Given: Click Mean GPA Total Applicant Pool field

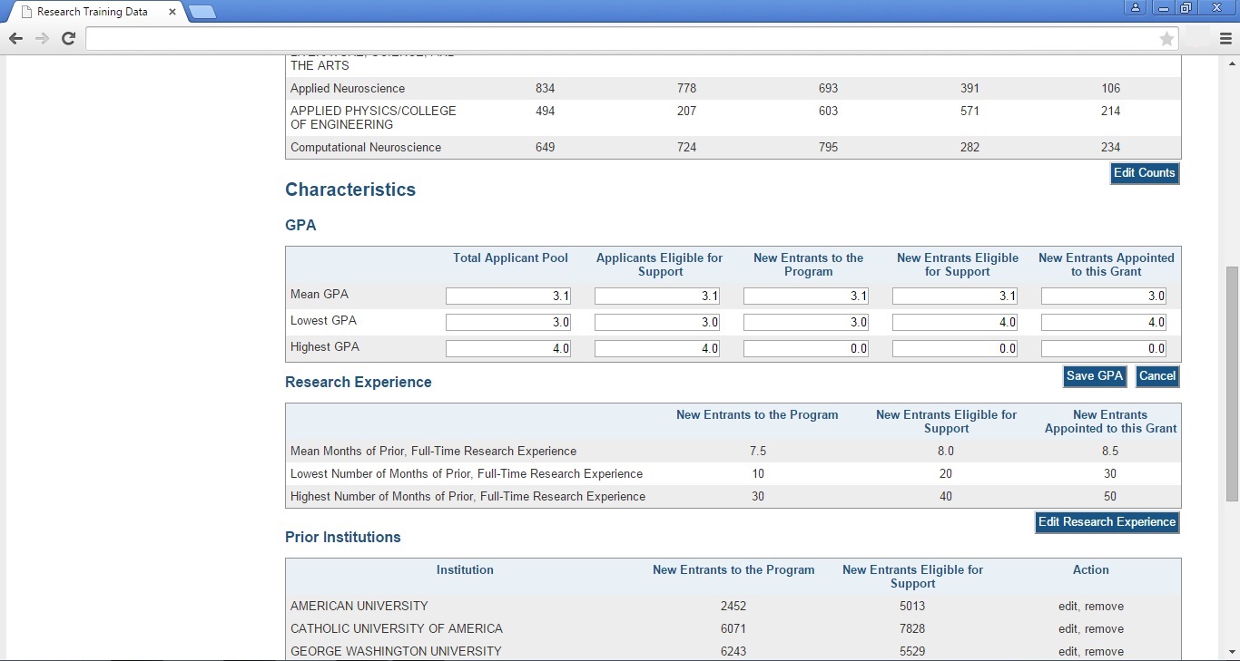Looking at the screenshot, I should (x=508, y=296).
